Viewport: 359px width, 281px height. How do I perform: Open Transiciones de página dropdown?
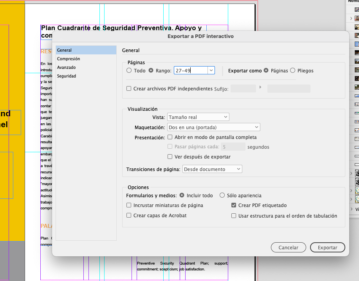(212, 169)
